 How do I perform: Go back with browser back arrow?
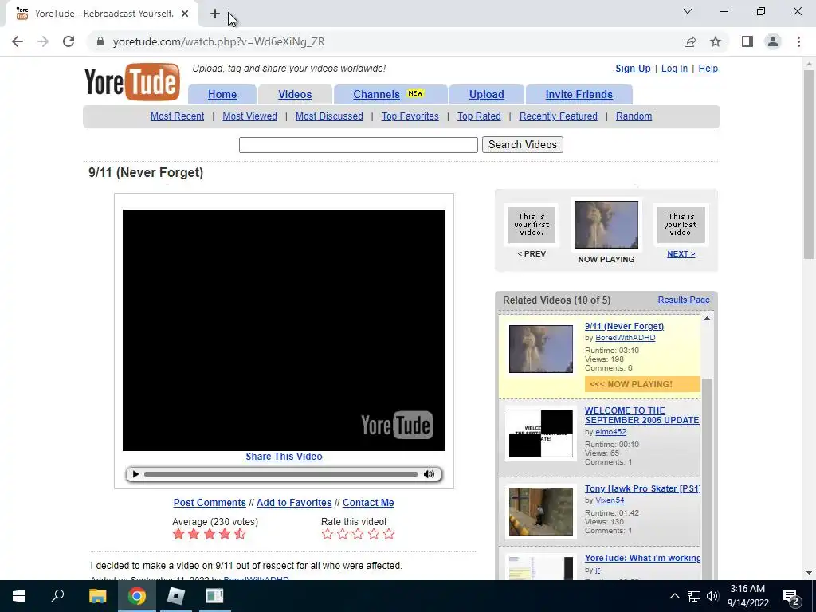18,41
